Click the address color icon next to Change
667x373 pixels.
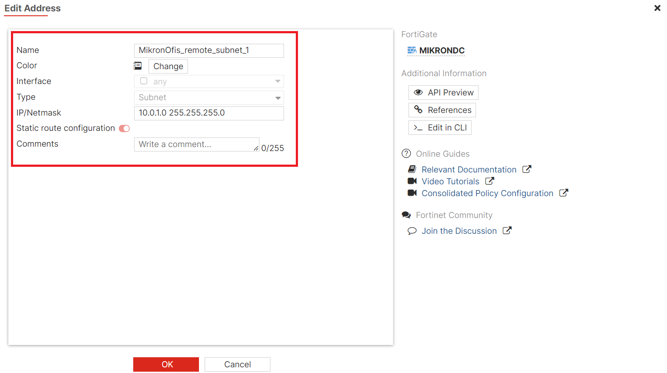point(138,66)
